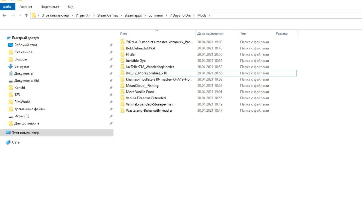Navigate to SteamGames in the address bar
Screen dimensions: 362x220
(x=108, y=15)
